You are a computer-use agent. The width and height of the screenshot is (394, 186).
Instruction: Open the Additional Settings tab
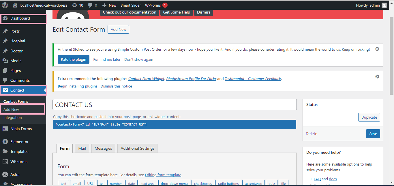coord(137,148)
